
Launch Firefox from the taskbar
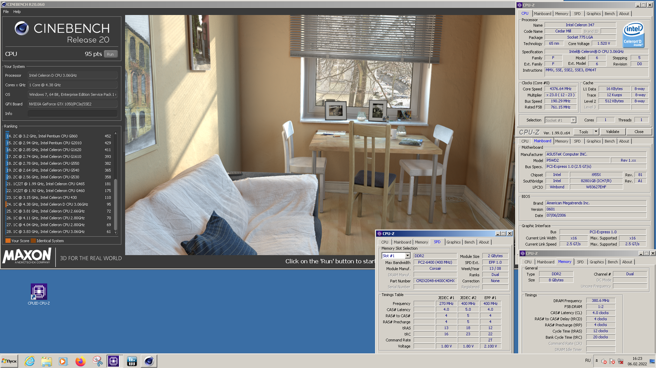point(80,361)
